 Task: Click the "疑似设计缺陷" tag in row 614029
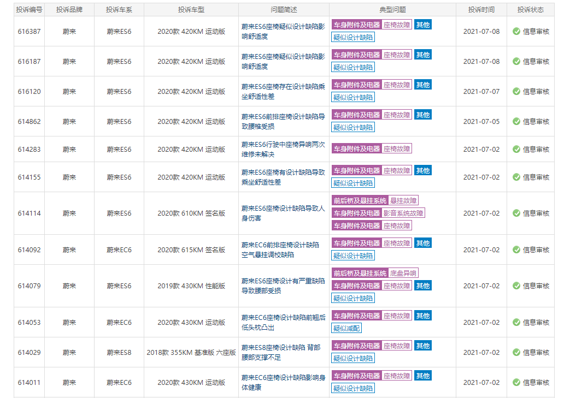(x=353, y=358)
